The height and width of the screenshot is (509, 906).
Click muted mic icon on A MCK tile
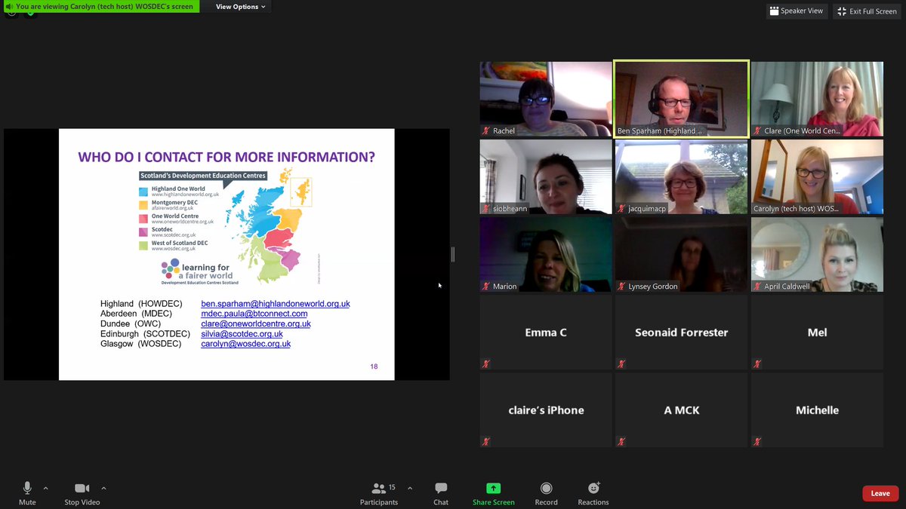pyautogui.click(x=621, y=441)
